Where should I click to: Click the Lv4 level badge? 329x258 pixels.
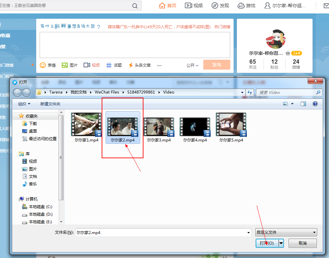tap(296, 53)
